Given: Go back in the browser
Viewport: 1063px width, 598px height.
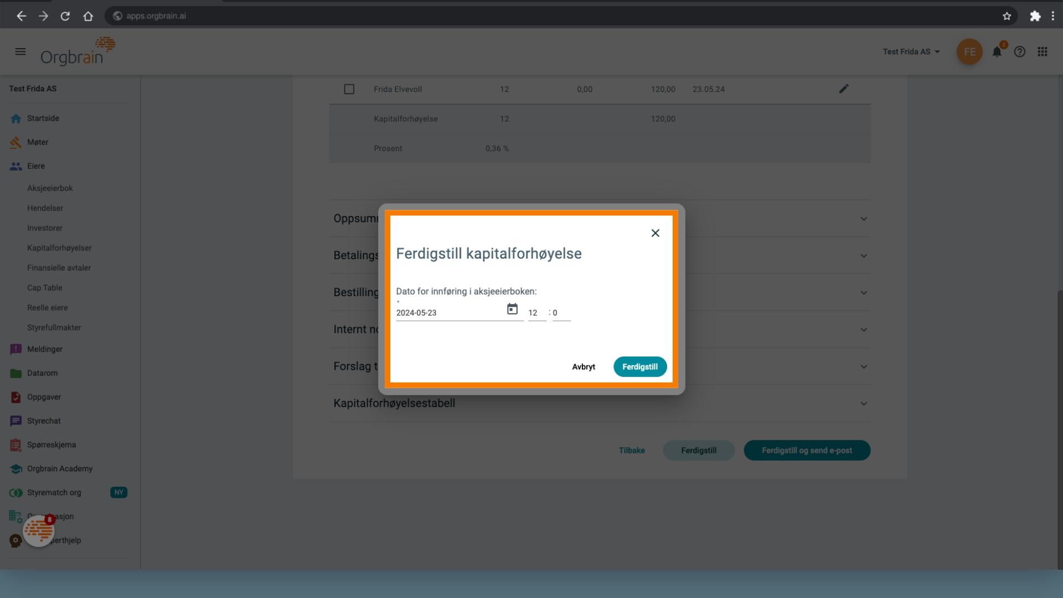Looking at the screenshot, I should (x=21, y=16).
